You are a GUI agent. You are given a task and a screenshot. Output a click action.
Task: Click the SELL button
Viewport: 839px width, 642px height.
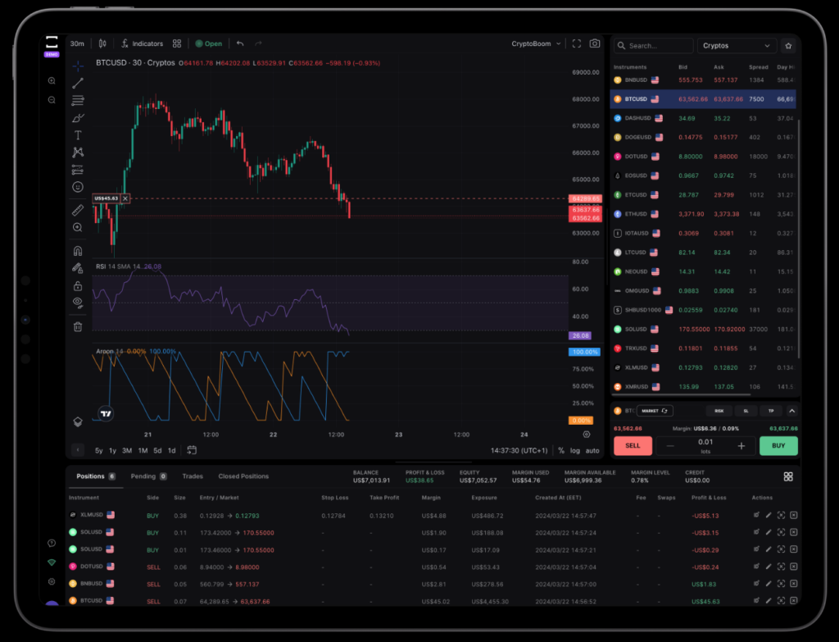[633, 445]
